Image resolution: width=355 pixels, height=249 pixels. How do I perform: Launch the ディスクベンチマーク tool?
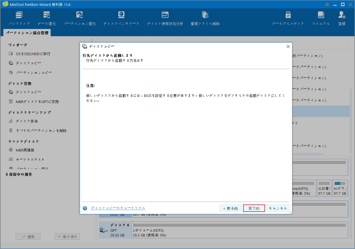click(121, 18)
